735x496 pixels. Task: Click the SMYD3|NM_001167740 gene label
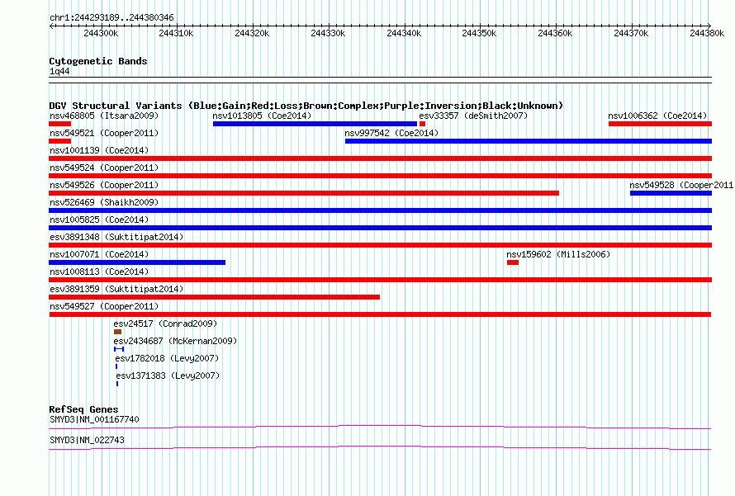(x=94, y=419)
